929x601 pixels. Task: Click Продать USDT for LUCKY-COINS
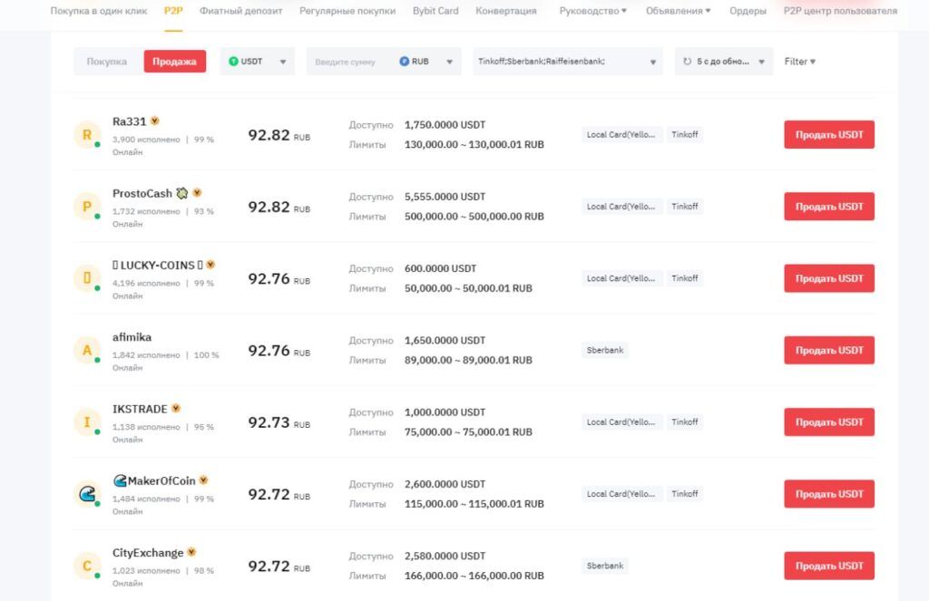[x=829, y=278]
